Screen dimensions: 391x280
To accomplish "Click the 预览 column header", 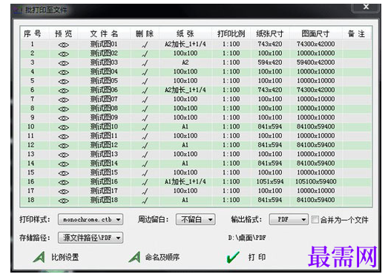I will click(64, 33).
